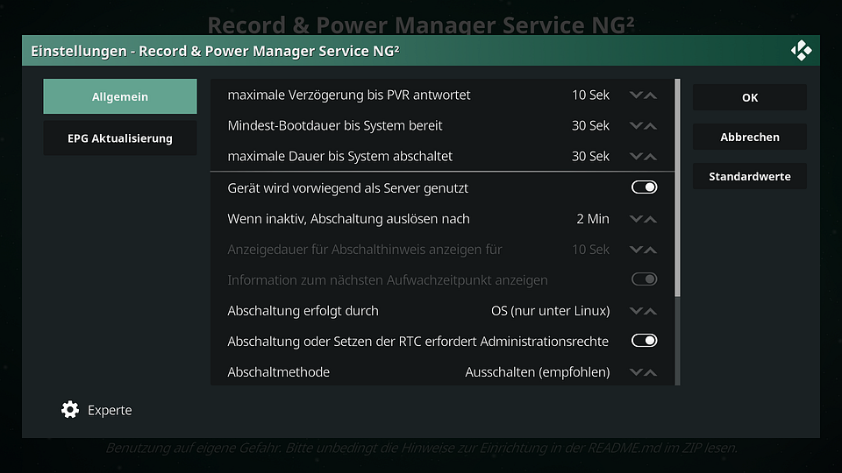
Task: Select next Abschaltmethode option with up arrow
Action: 650,372
